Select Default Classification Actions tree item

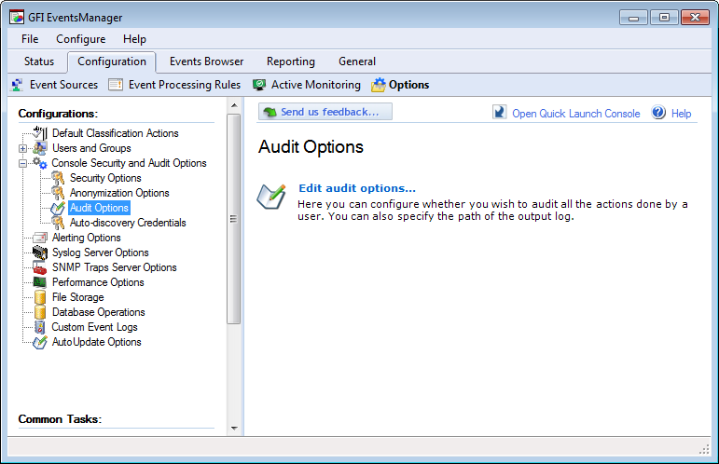pos(115,133)
